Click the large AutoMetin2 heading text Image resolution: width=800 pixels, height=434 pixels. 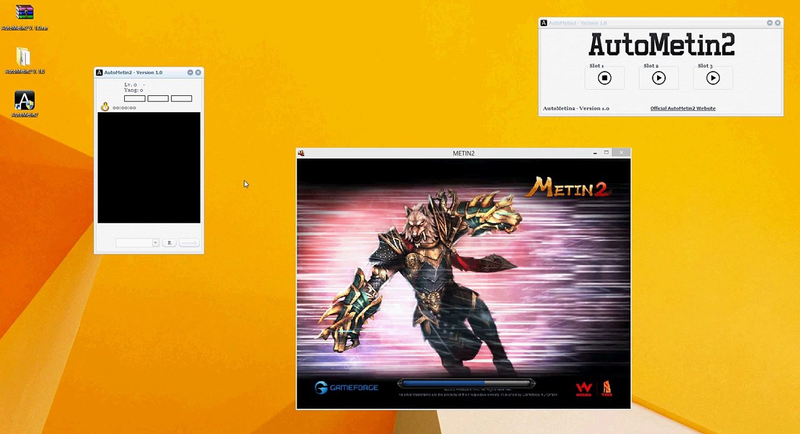click(x=661, y=45)
